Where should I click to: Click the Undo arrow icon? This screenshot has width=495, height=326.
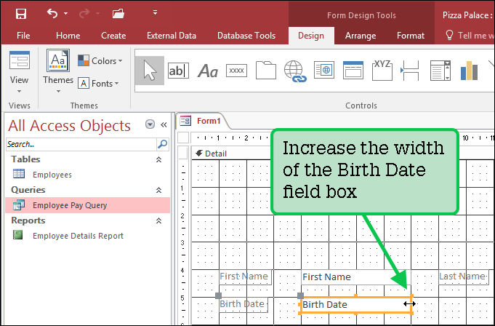coord(52,13)
